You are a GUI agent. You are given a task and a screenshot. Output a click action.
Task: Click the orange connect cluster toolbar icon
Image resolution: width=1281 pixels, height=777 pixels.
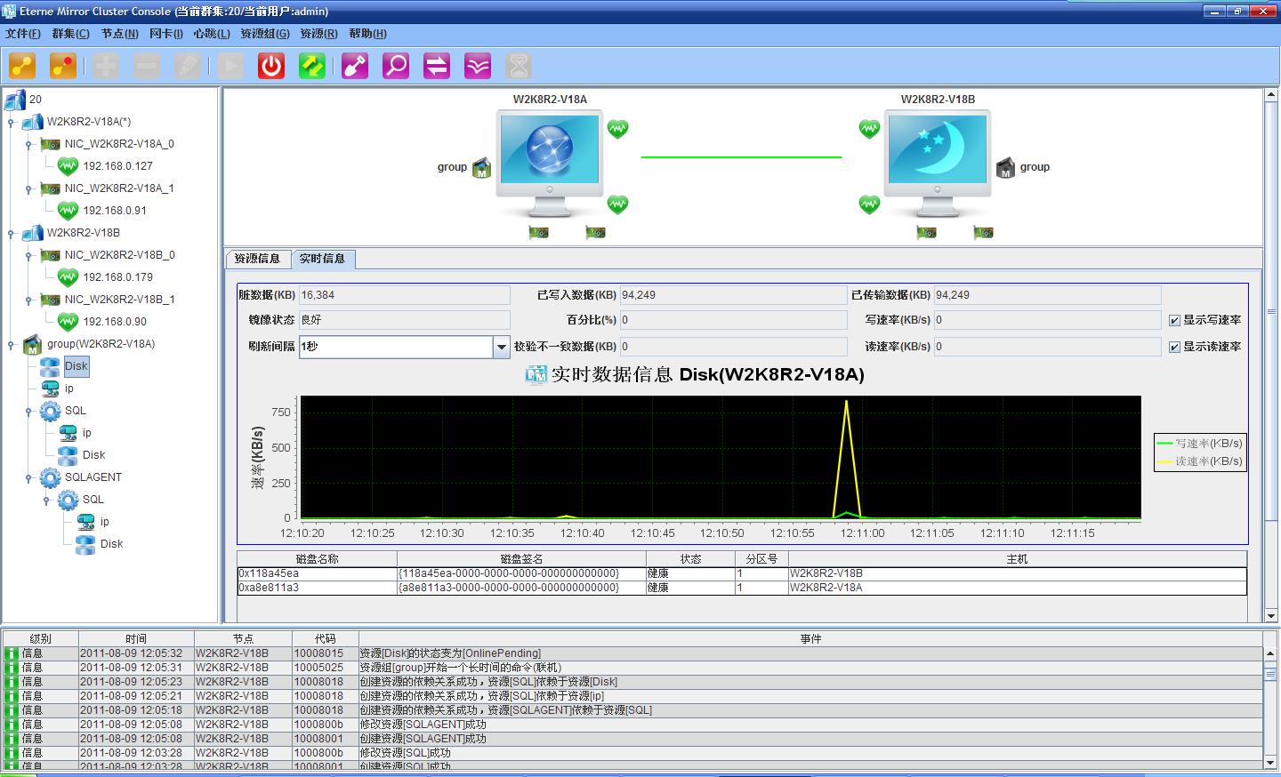tap(22, 66)
